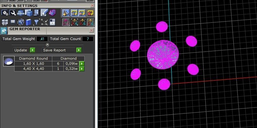This screenshot has height=128, width=257.
Task: Click the yellow arrow play macro icon
Action: (x=74, y=13)
